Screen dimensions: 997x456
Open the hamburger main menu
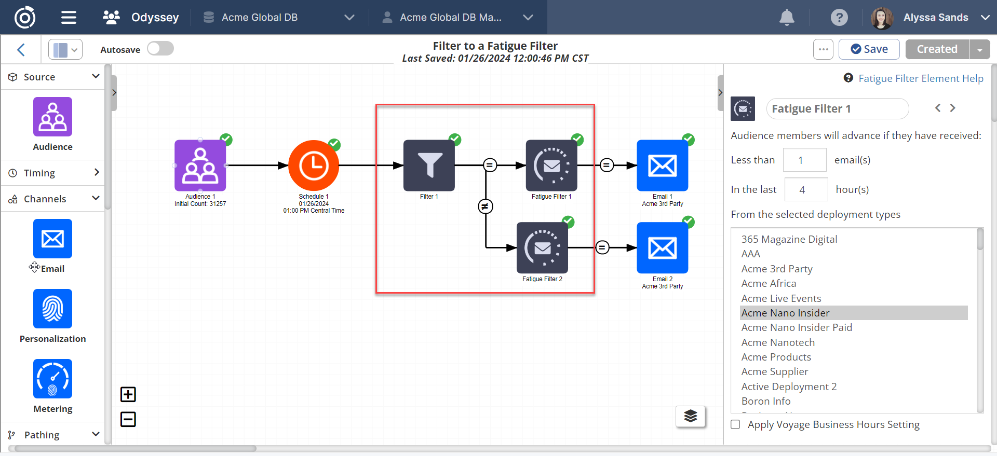(69, 18)
